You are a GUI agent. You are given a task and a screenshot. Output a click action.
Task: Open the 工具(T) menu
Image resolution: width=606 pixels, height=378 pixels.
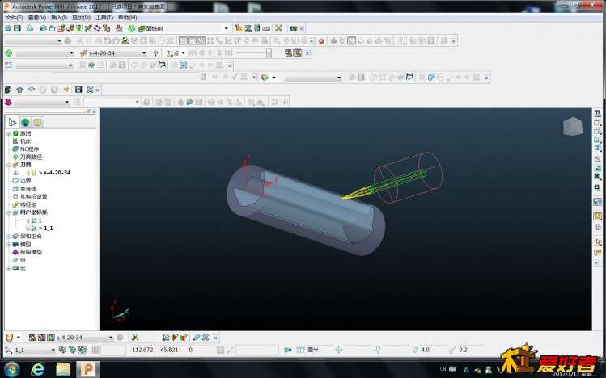coord(104,17)
